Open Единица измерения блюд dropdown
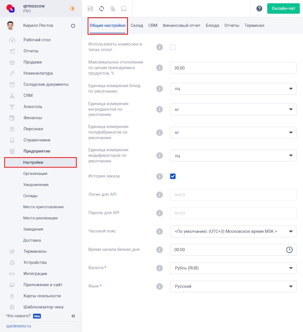Viewport: 303px width, 332px height. click(233, 89)
